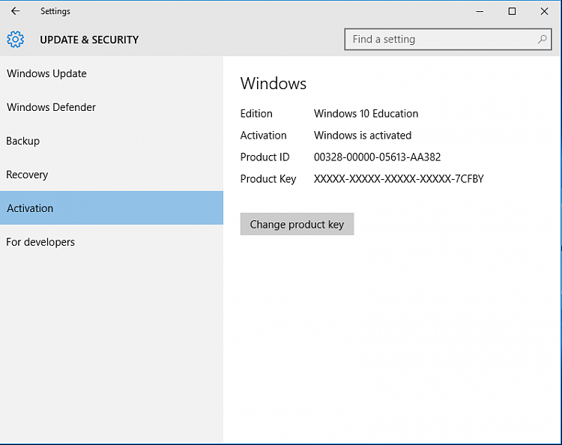Click Change product key button
562x445 pixels.
297,224
